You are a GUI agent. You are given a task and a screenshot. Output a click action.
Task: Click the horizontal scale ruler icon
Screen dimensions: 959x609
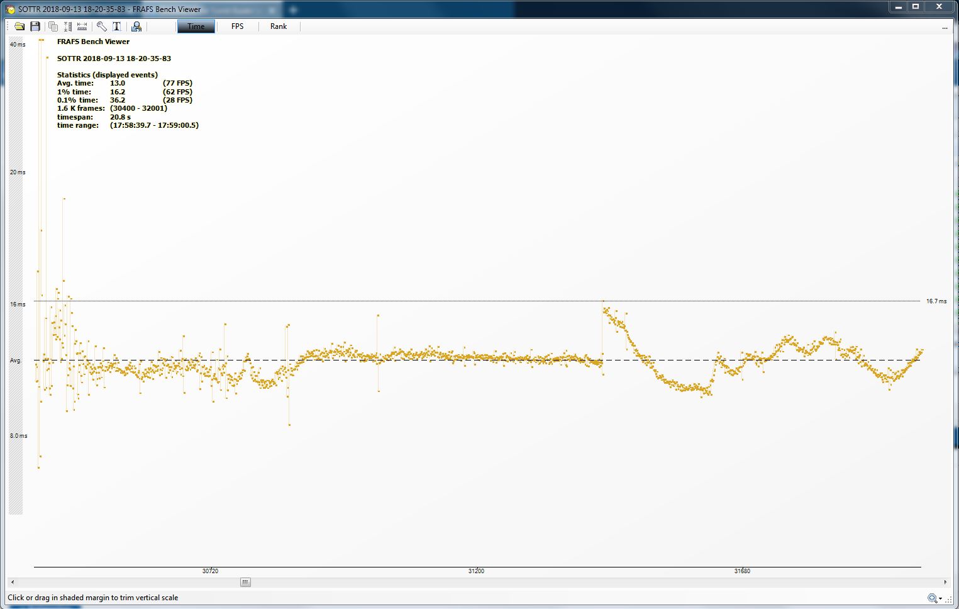[x=82, y=26]
